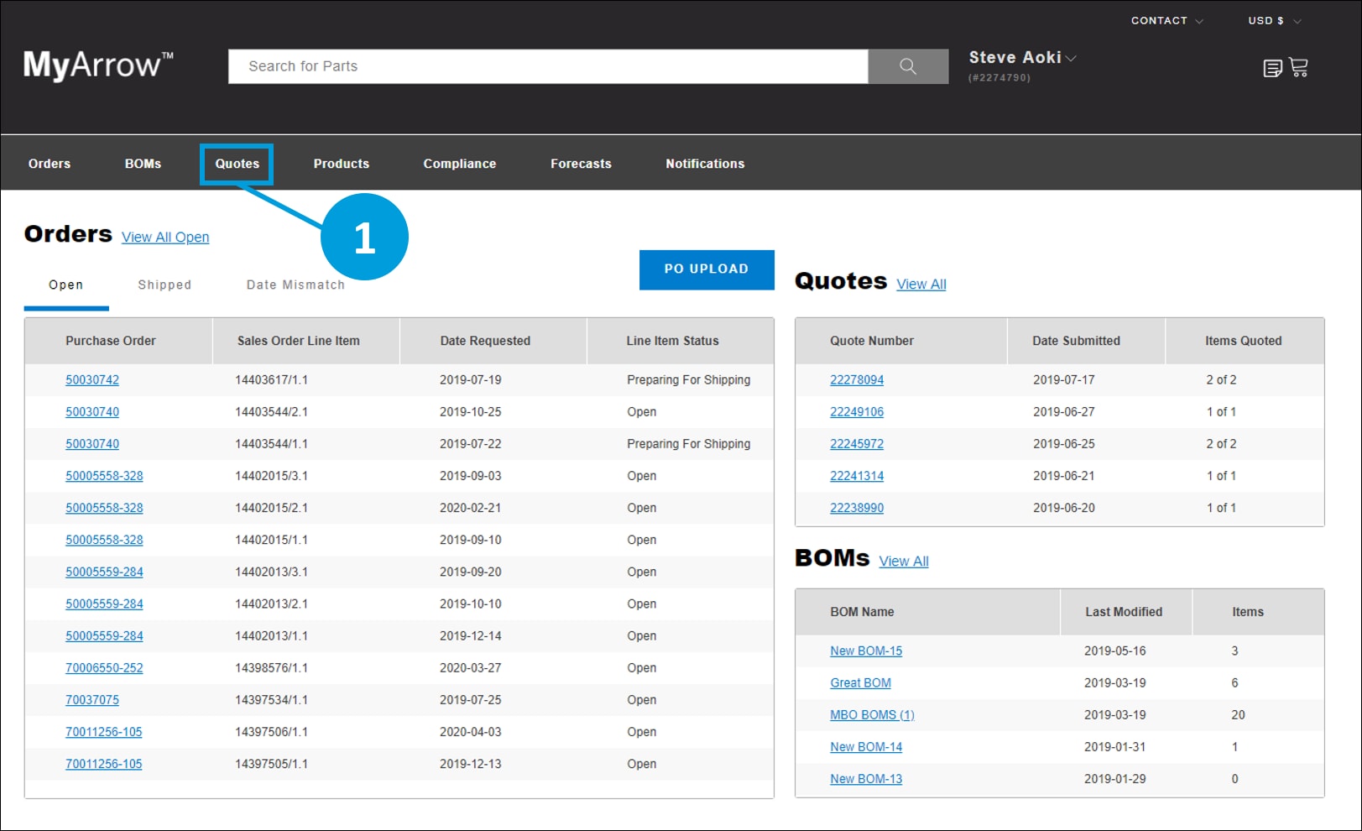
Task: Go to the Forecasts page
Action: pyautogui.click(x=580, y=164)
